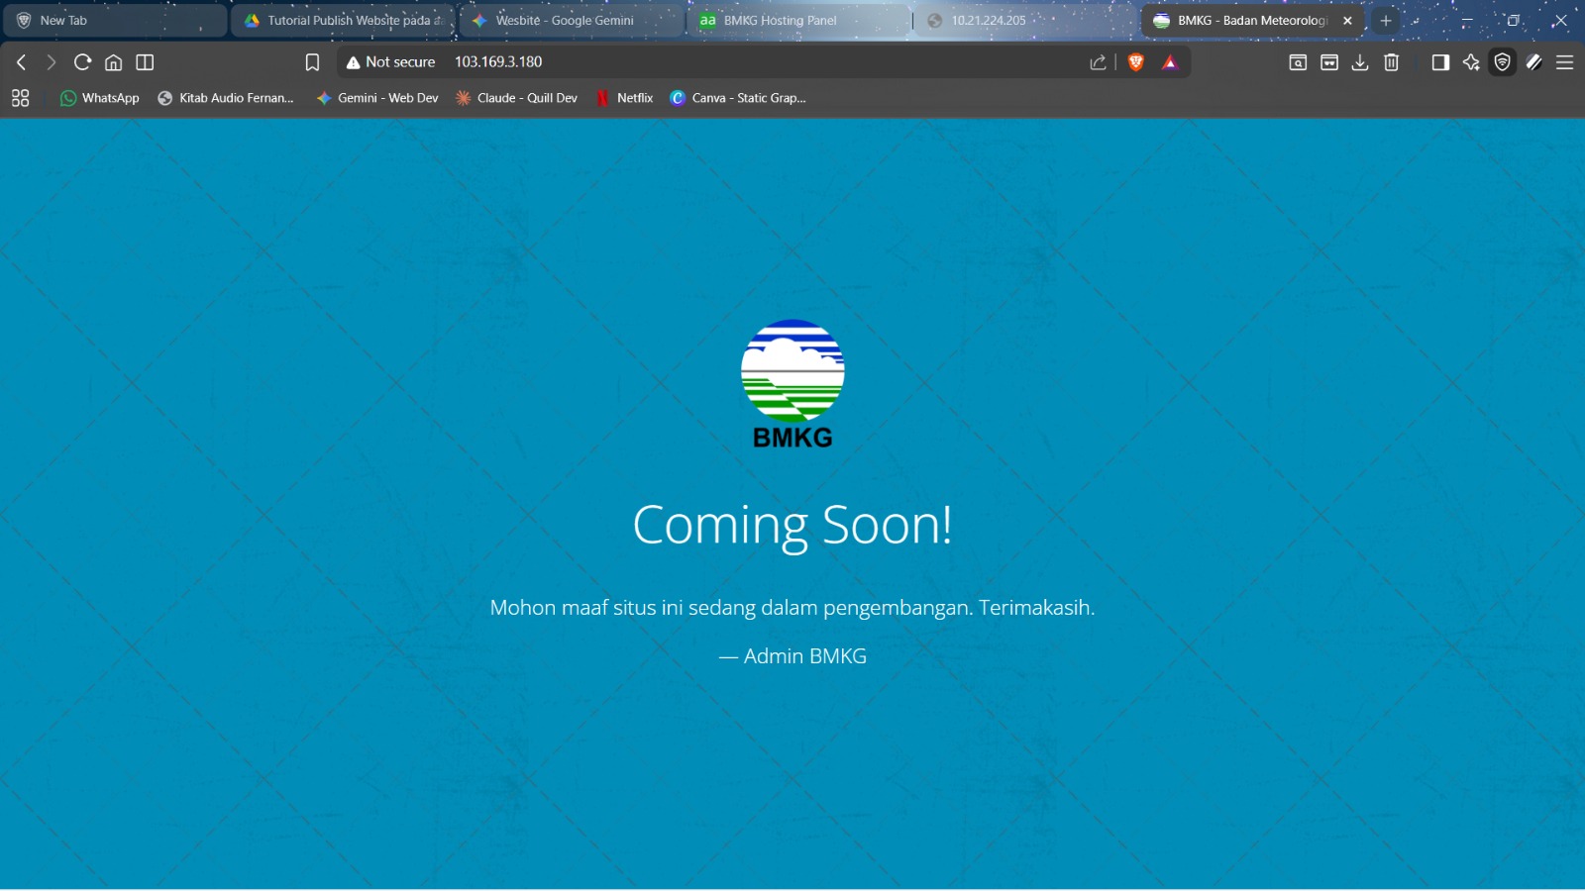Open the WhatsApp bookmark

100,98
